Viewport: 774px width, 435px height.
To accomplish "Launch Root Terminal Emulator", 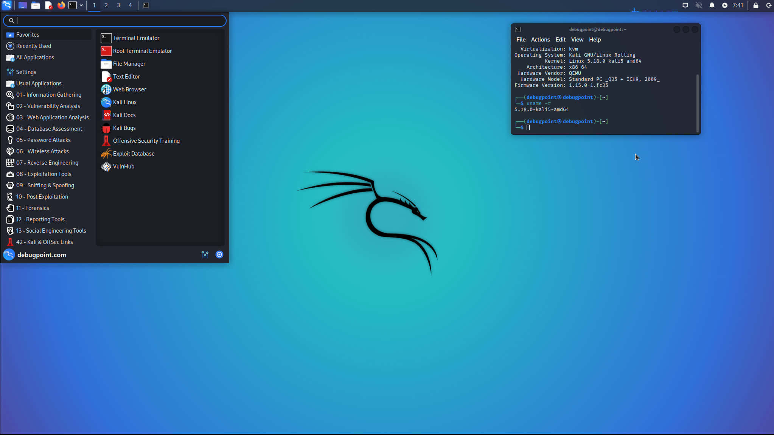I will (160, 51).
